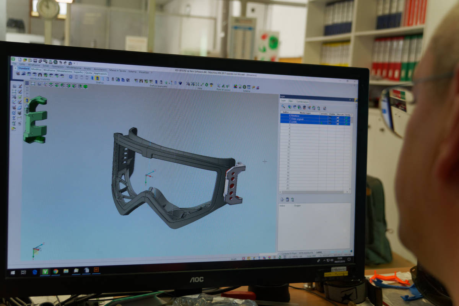Click the last icon in Layer panel toolbar
Screen dimensions: 459x306
tap(325, 108)
